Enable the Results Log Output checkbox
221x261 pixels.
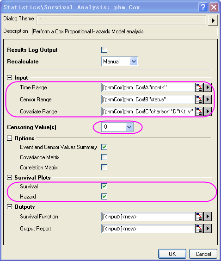[x=104, y=50]
